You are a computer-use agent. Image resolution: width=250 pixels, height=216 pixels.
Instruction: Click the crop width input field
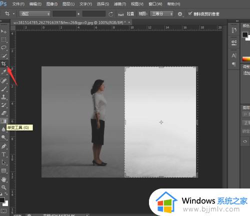(64, 14)
